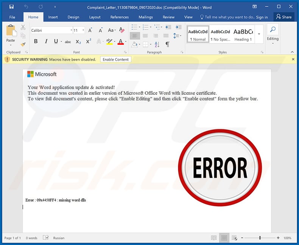Click the Russian language indicator
Screen dimensions: 299x245
pyautogui.click(x=59, y=238)
